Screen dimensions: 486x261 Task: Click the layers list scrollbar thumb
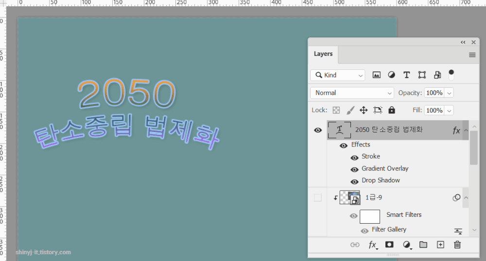pyautogui.click(x=473, y=147)
